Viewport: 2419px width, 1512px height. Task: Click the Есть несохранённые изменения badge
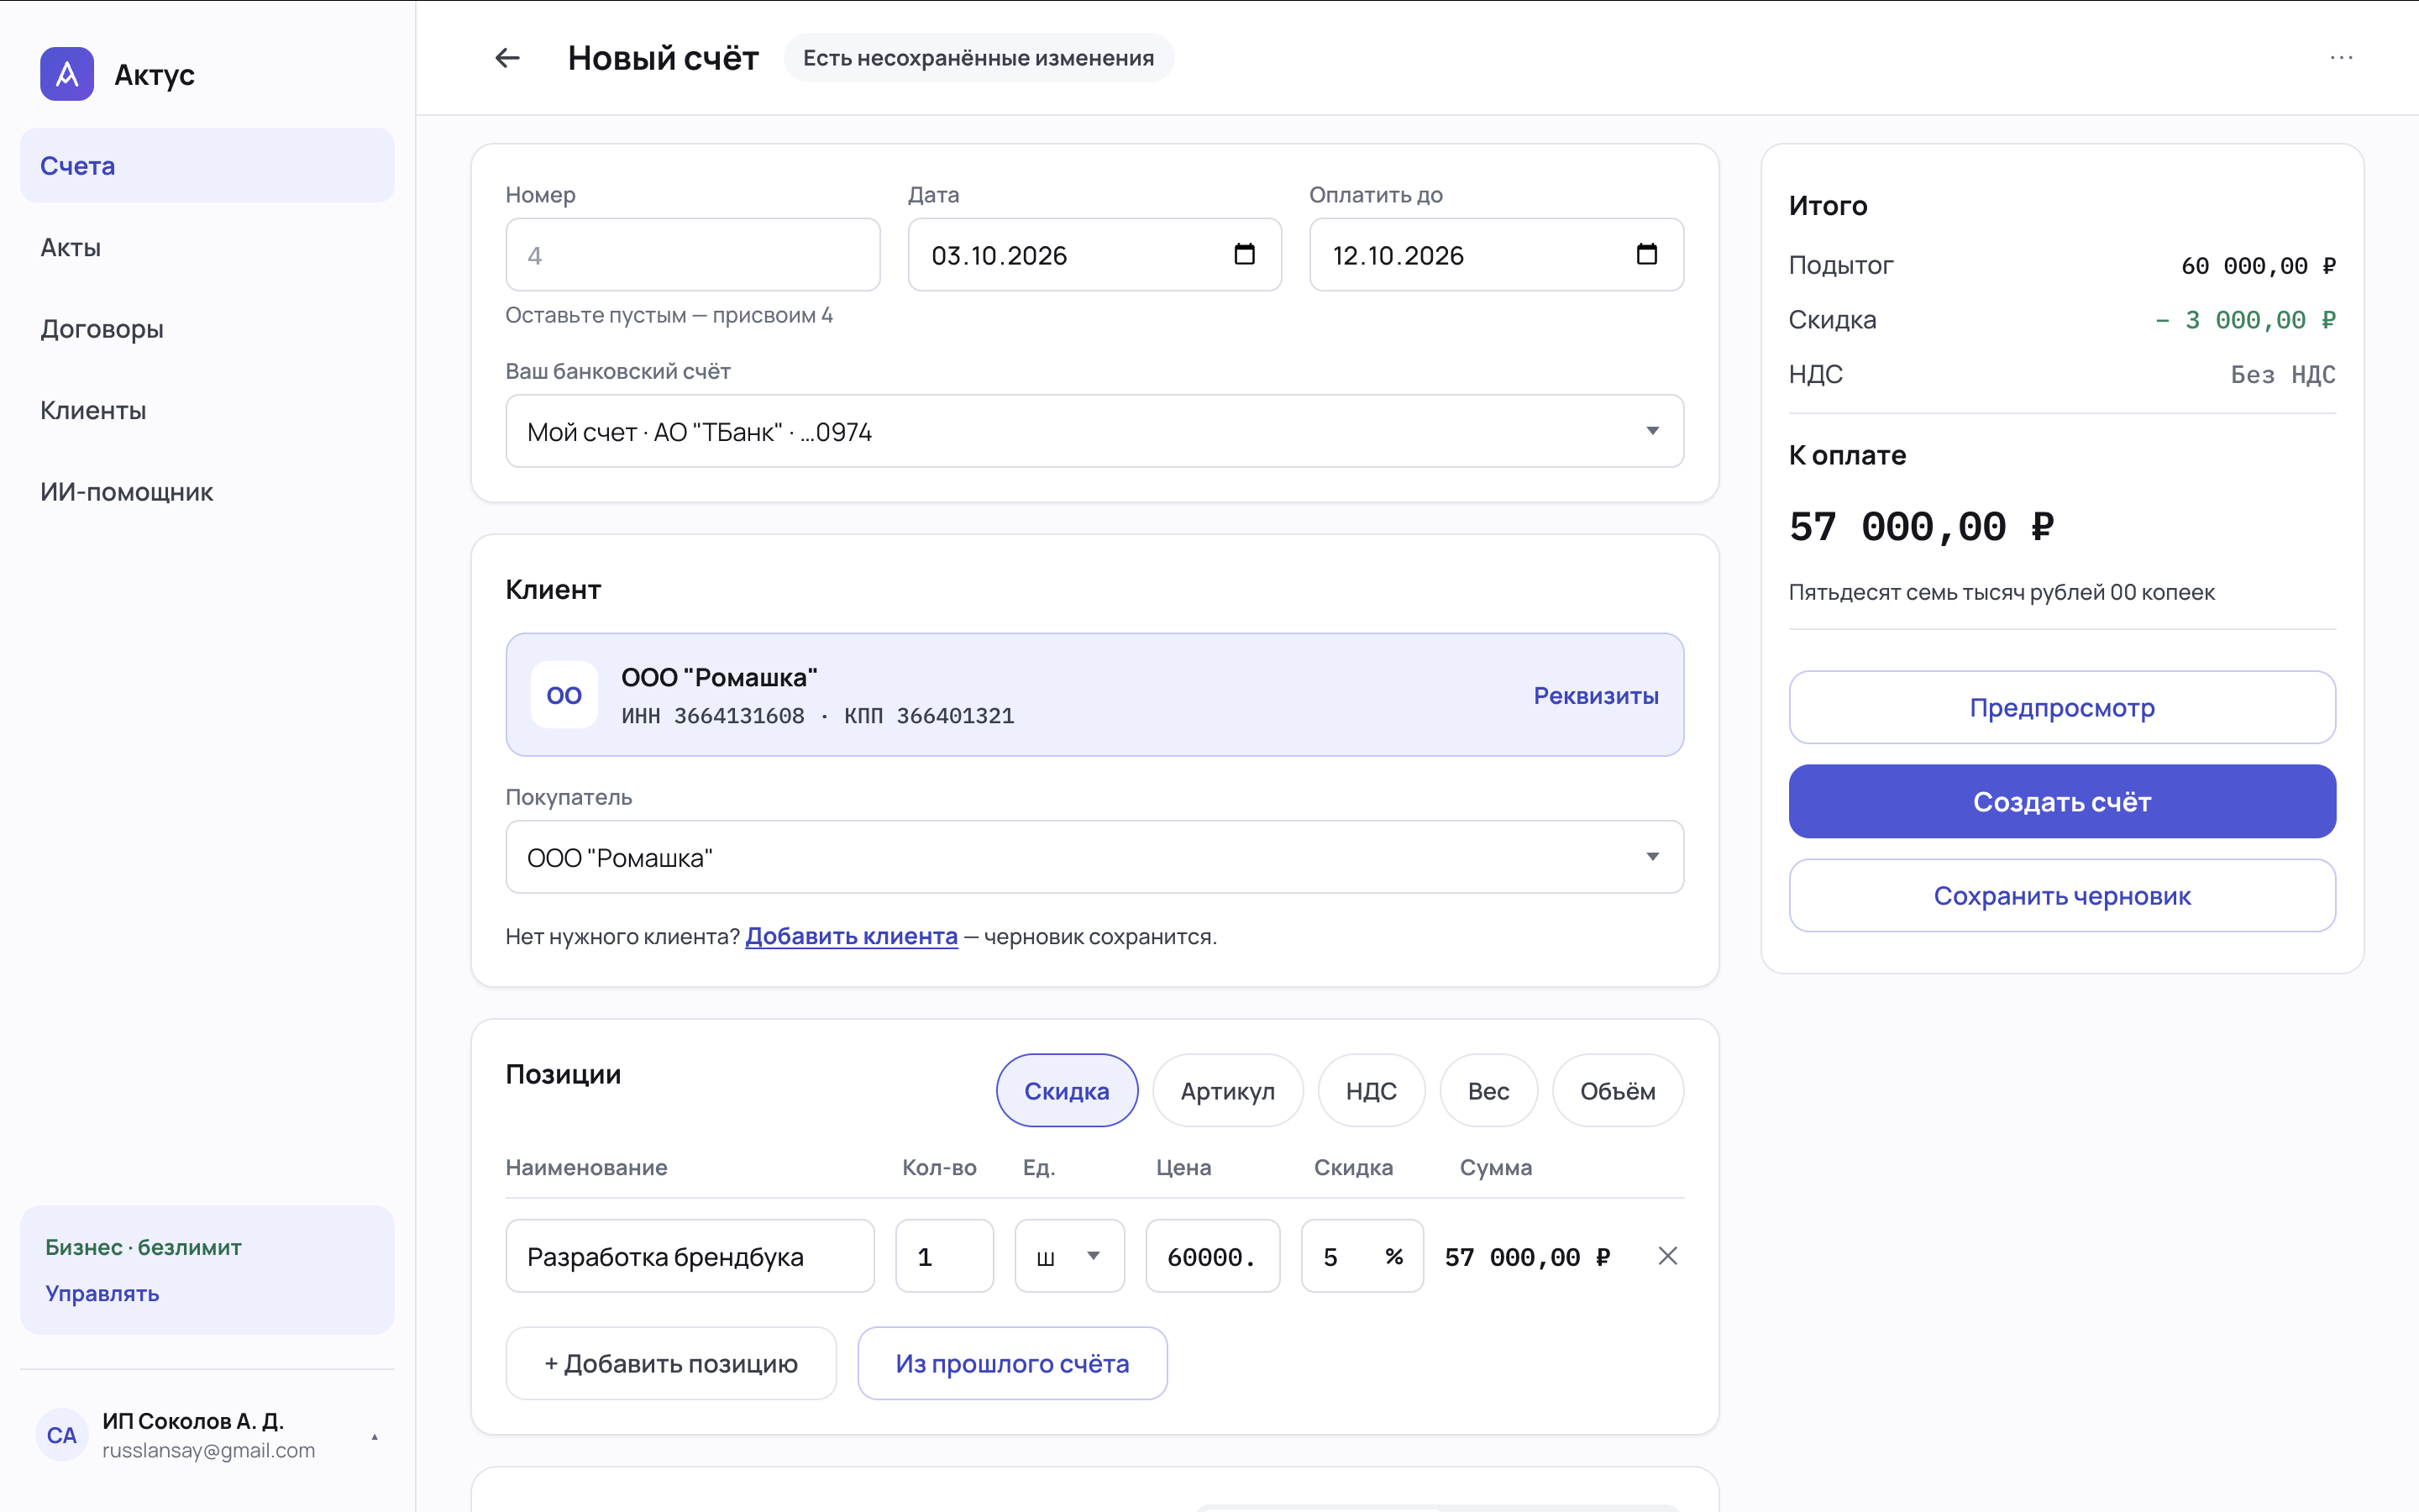(979, 58)
